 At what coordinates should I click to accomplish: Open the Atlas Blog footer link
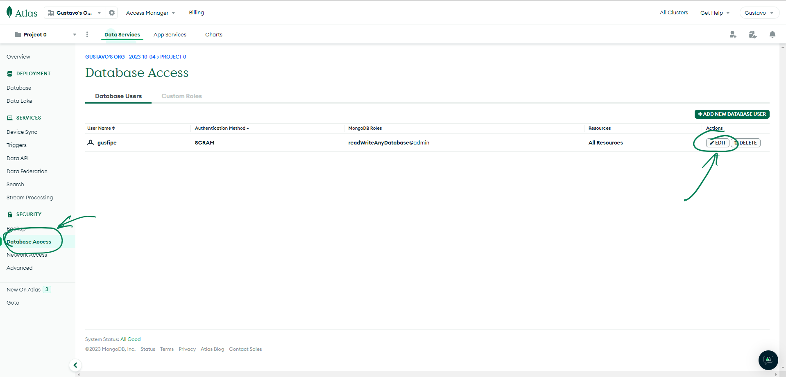[212, 349]
